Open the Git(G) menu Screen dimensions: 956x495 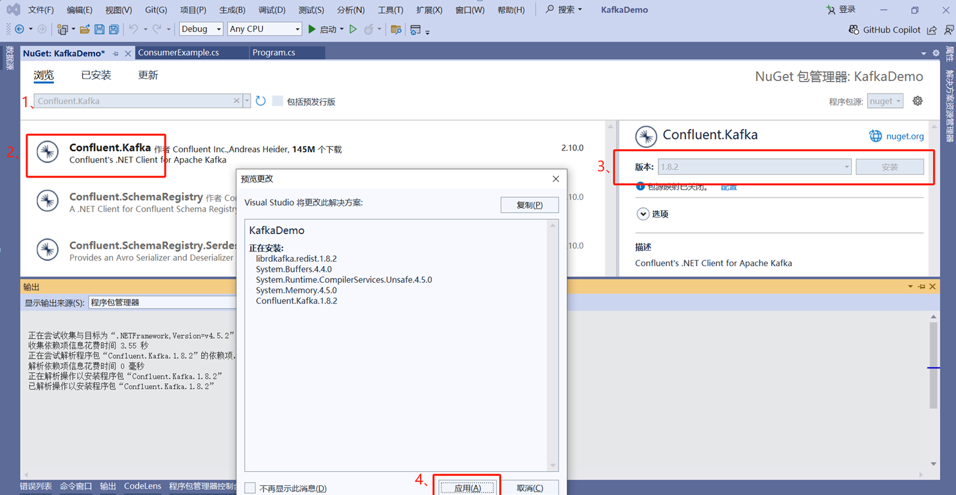click(x=155, y=10)
